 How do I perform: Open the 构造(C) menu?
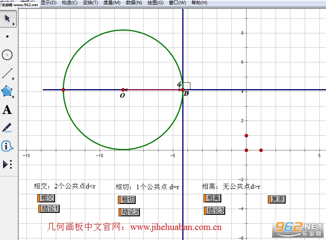click(70, 3)
